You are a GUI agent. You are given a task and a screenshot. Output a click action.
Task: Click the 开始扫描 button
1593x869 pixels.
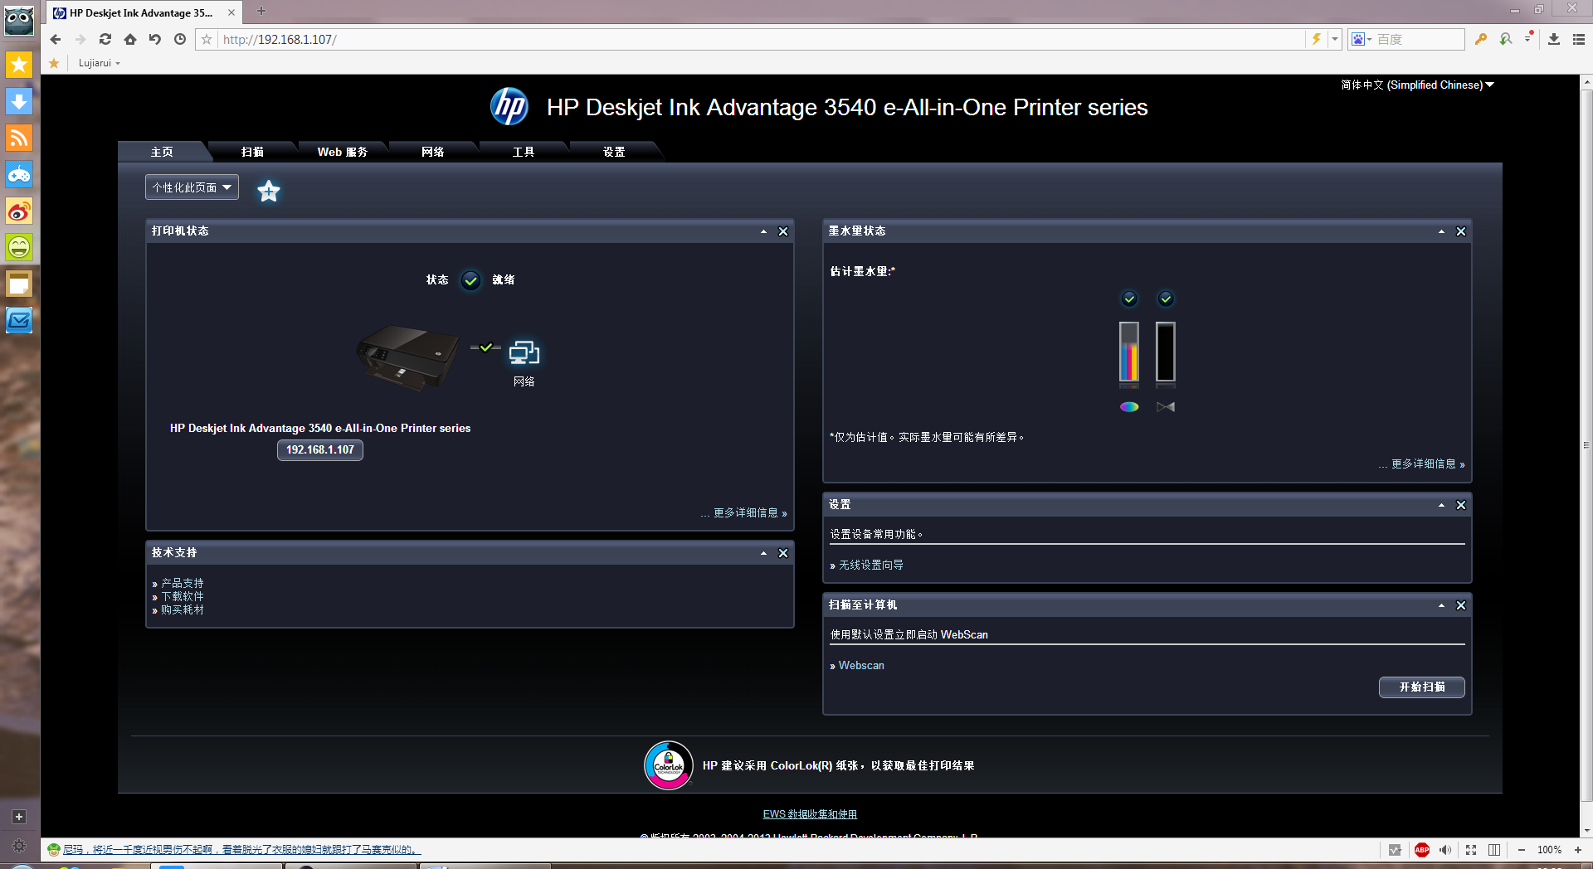pyautogui.click(x=1421, y=687)
